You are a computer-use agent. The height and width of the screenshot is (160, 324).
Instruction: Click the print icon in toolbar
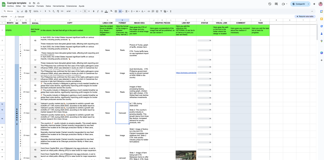coord(26,11)
